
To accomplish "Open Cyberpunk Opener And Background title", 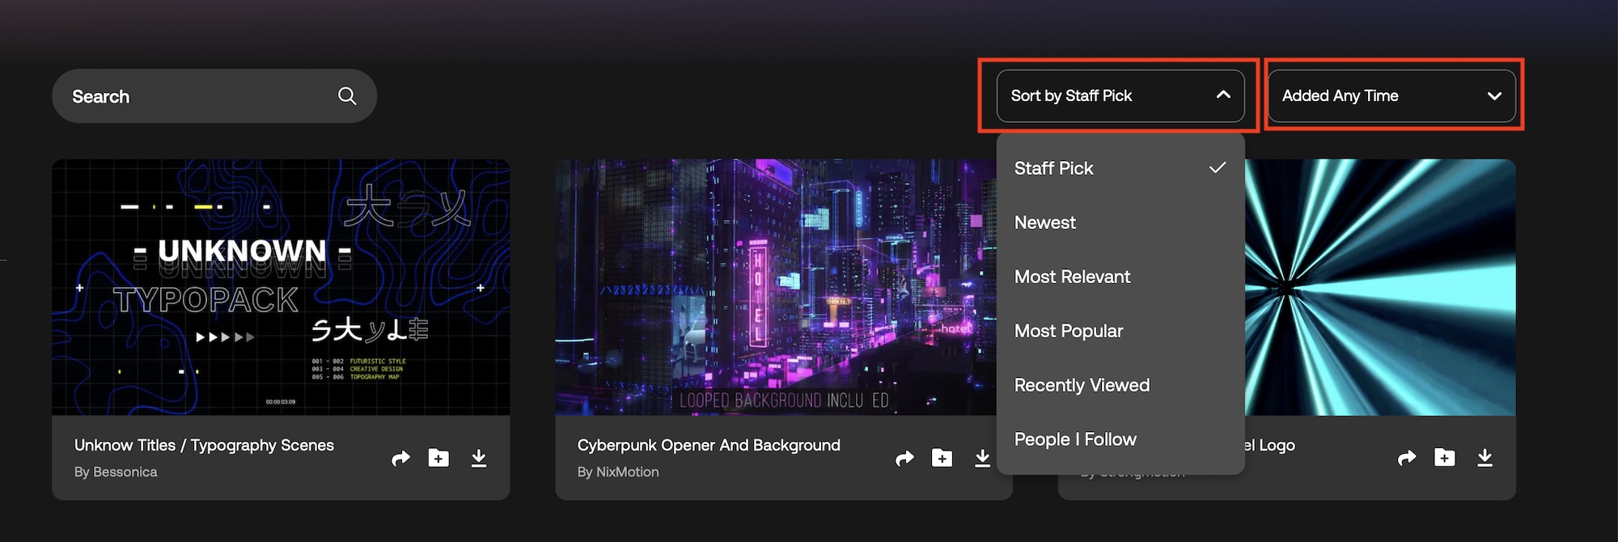I will (x=709, y=445).
